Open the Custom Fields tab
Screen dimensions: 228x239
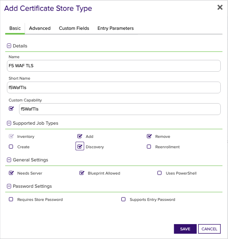[74, 28]
